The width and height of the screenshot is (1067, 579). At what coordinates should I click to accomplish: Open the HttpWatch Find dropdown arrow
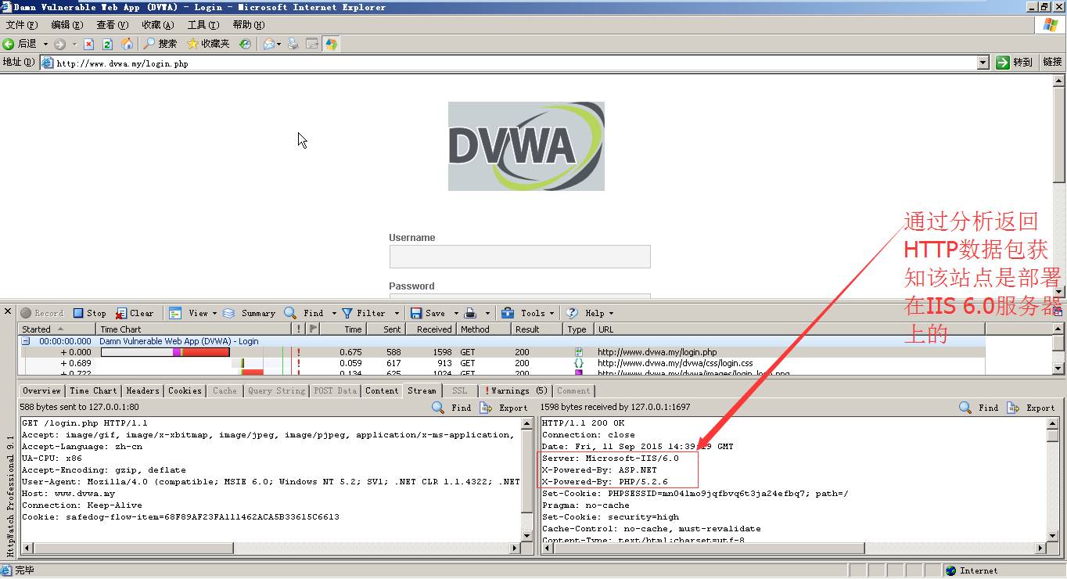point(334,313)
